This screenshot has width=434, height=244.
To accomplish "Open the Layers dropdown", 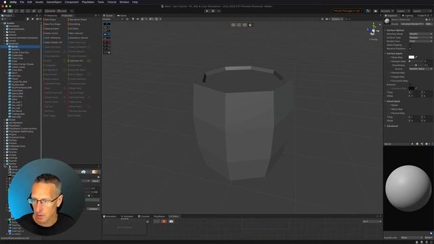I will pyautogui.click(x=403, y=11).
